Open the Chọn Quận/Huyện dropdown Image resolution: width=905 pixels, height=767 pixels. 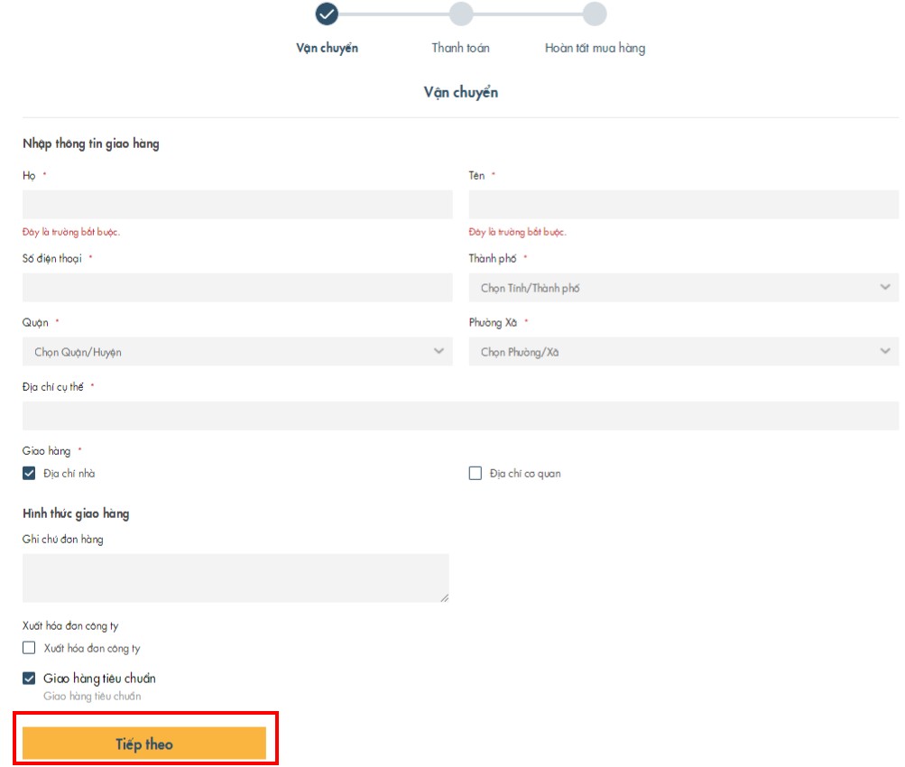pos(237,352)
